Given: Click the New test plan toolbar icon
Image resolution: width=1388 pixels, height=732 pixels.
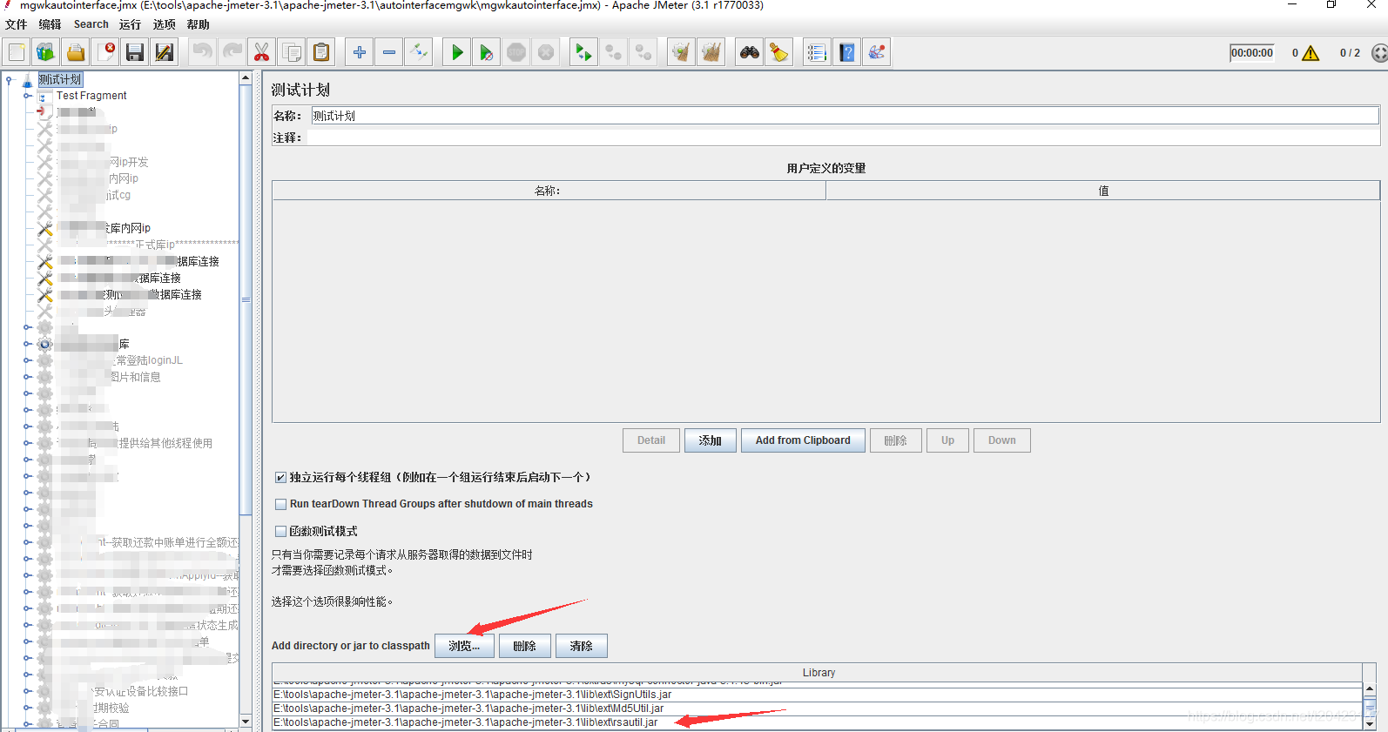Looking at the screenshot, I should 17,52.
